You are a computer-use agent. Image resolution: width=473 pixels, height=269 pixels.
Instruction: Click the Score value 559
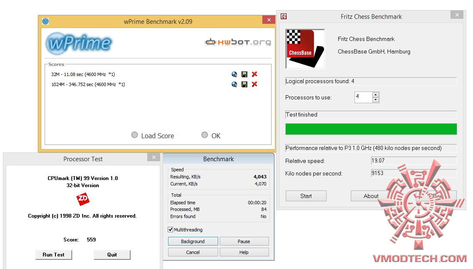91,239
